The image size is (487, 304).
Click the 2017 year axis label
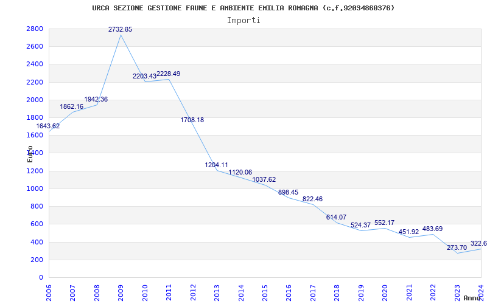pyautogui.click(x=313, y=293)
